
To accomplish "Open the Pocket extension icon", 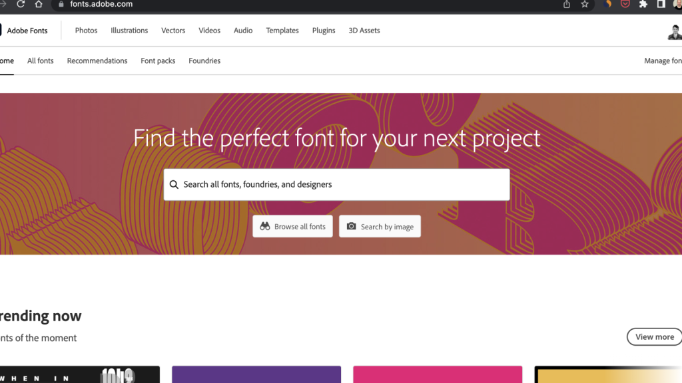I will (625, 4).
